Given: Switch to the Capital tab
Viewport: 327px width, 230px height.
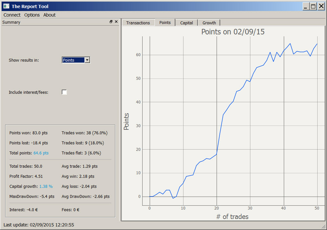Looking at the screenshot, I should 186,23.
